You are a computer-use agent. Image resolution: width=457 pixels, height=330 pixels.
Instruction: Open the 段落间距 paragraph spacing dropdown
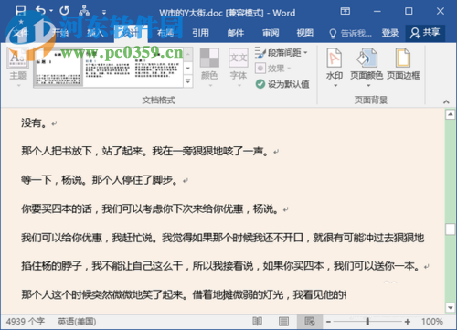(x=282, y=53)
